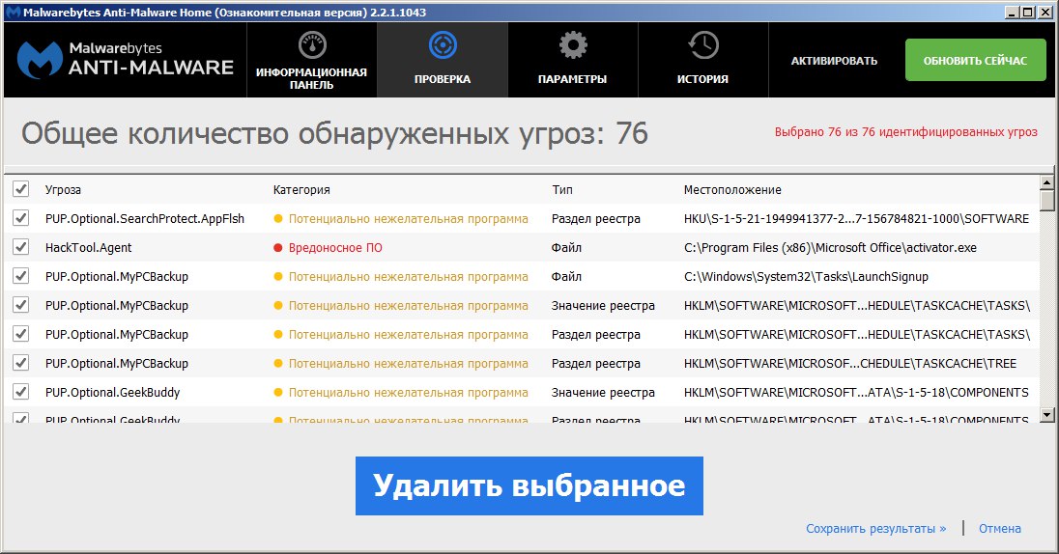Click the TASKCACHE\TREE registry location
The height and width of the screenshot is (554, 1059).
[849, 364]
